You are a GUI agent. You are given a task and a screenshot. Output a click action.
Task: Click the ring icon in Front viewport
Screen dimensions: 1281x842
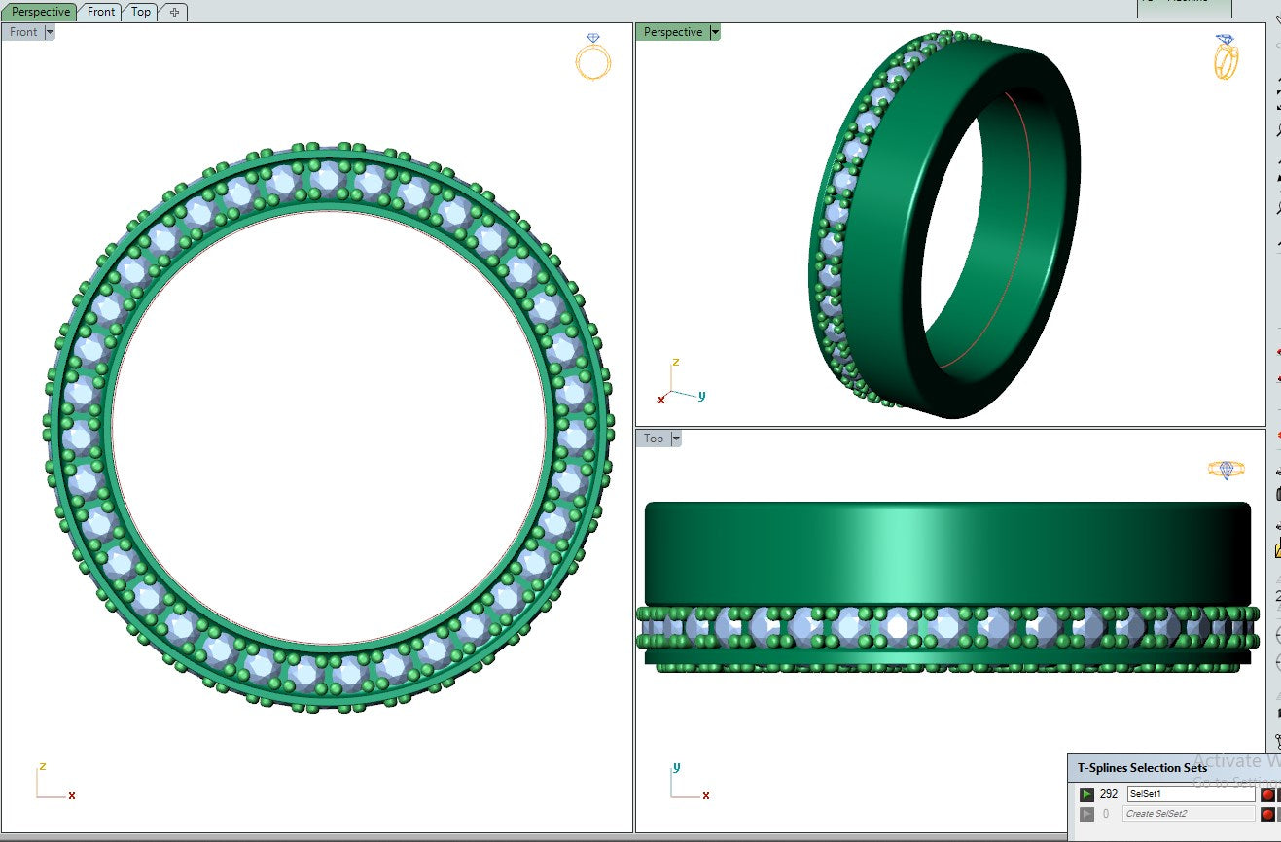click(x=592, y=57)
